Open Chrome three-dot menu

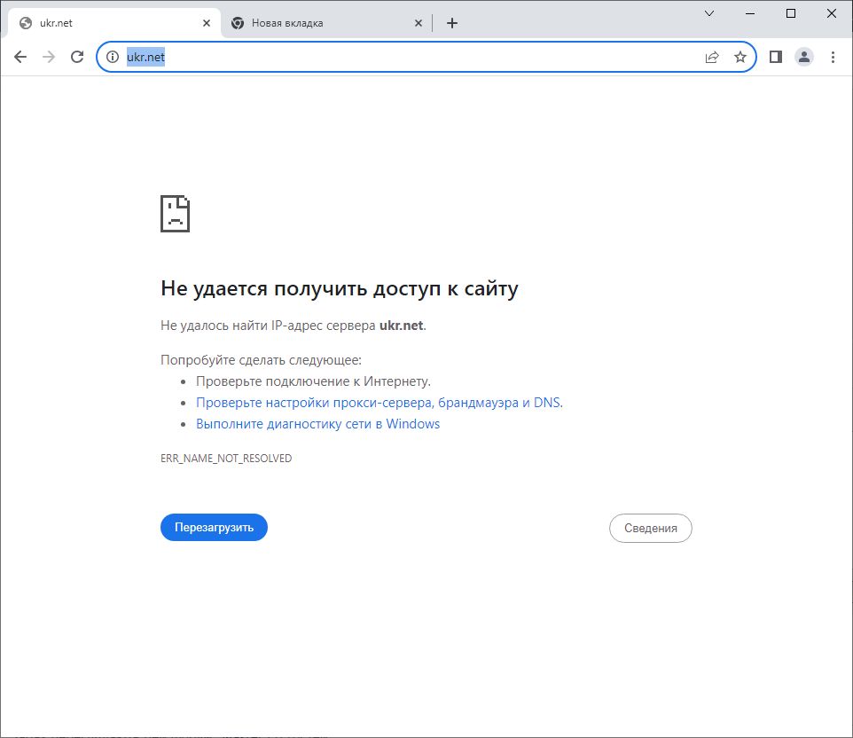coord(833,57)
